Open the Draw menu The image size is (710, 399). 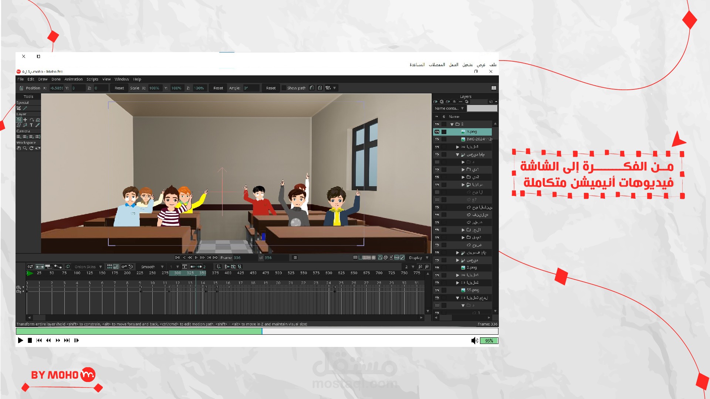coord(43,79)
